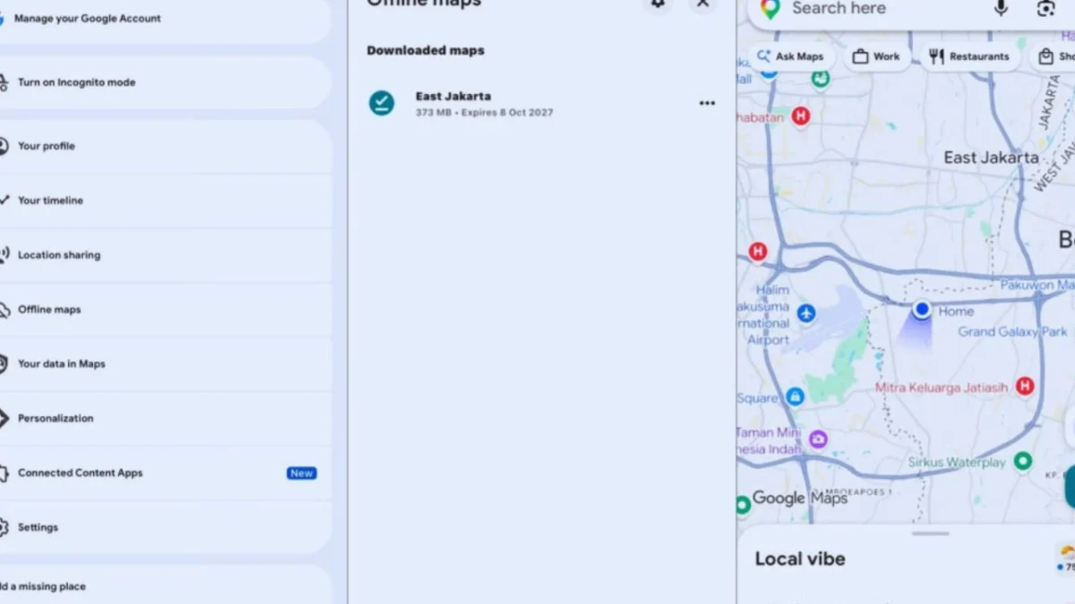Image resolution: width=1075 pixels, height=604 pixels.
Task: Open Your profile menu entry
Action: click(166, 146)
